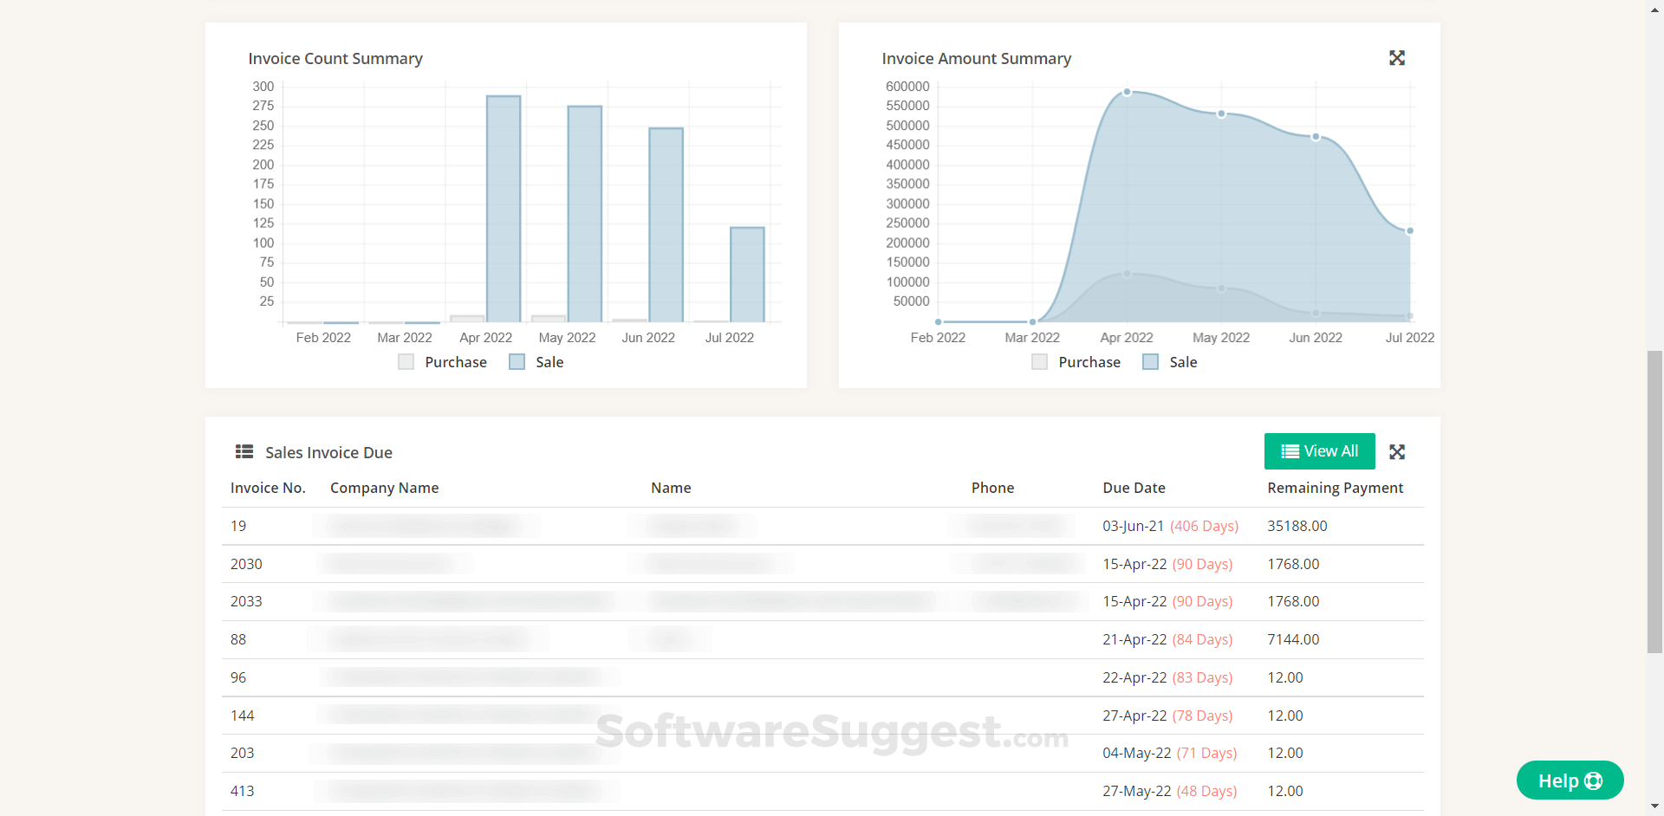Click the scrollbar down arrow
This screenshot has height=816, width=1664.
(x=1654, y=806)
